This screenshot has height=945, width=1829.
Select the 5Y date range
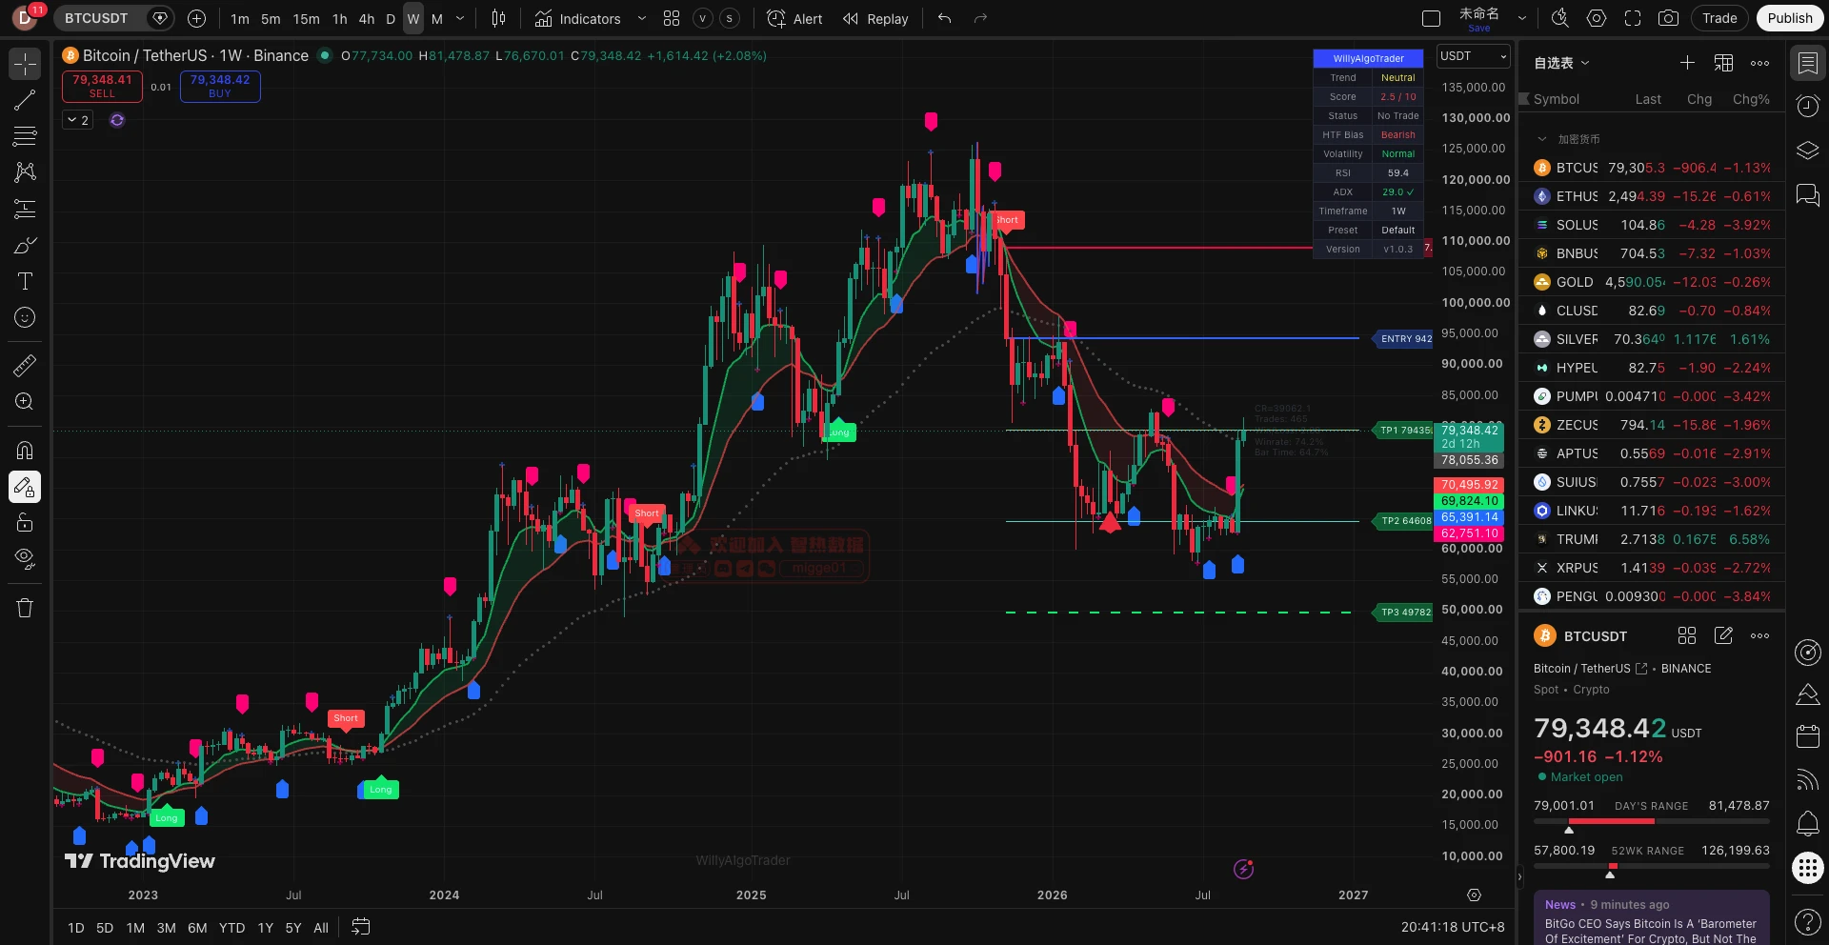point(293,927)
